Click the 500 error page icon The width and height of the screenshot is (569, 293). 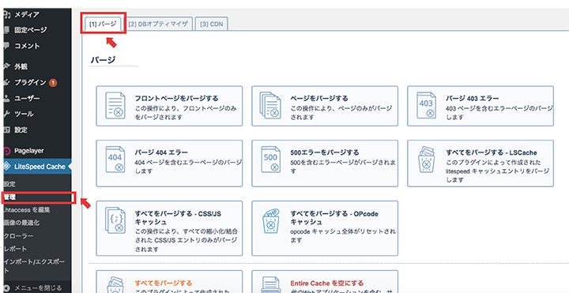[271, 160]
